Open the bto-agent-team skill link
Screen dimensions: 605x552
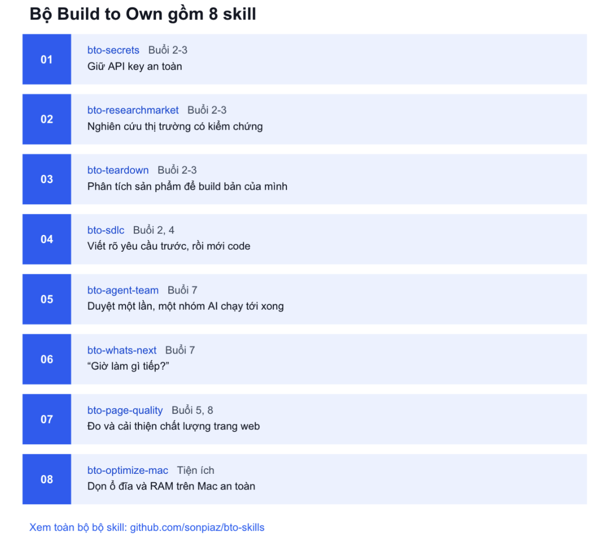coord(123,290)
